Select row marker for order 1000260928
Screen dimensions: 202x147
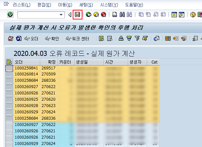(9, 106)
